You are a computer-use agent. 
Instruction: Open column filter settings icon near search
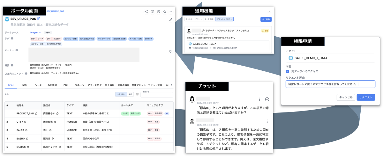[138, 94]
